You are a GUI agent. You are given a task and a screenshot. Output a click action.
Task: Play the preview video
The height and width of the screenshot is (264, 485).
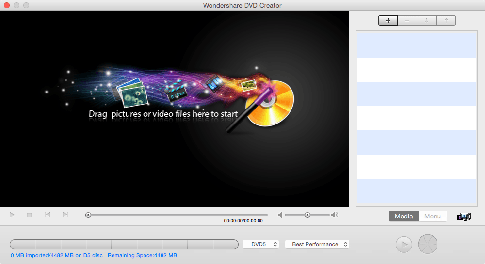click(12, 215)
